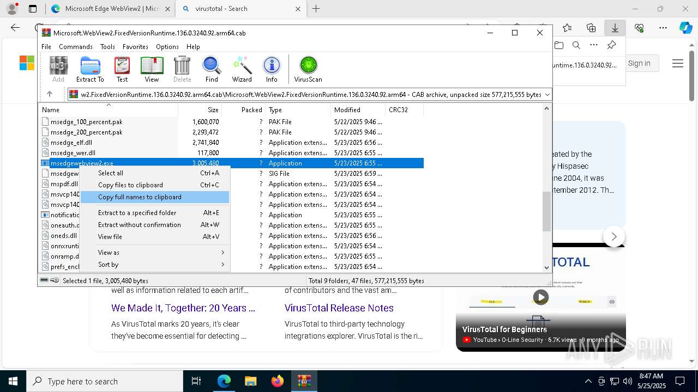Open Edge Favorites star icon
Image resolution: width=698 pixels, height=392 pixels.
coord(567,28)
